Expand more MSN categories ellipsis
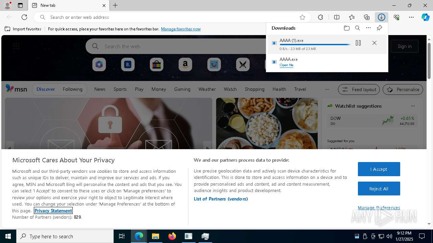 (327, 89)
